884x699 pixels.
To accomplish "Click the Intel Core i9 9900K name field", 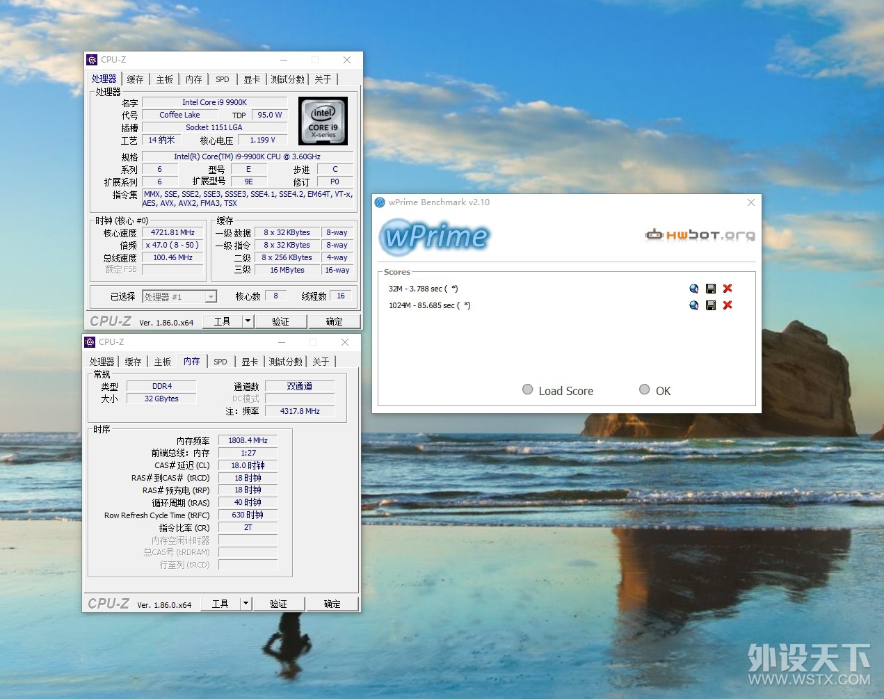I will (214, 102).
